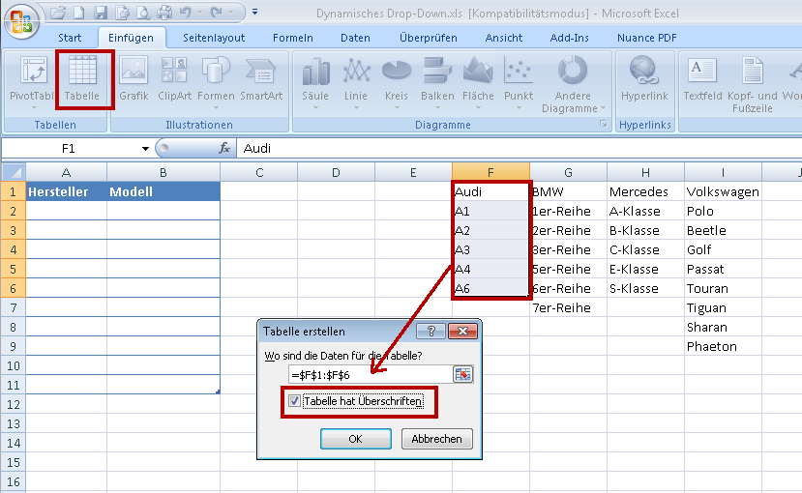Screen dimensions: 802x493
Task: Click the table range input field
Action: tap(371, 375)
